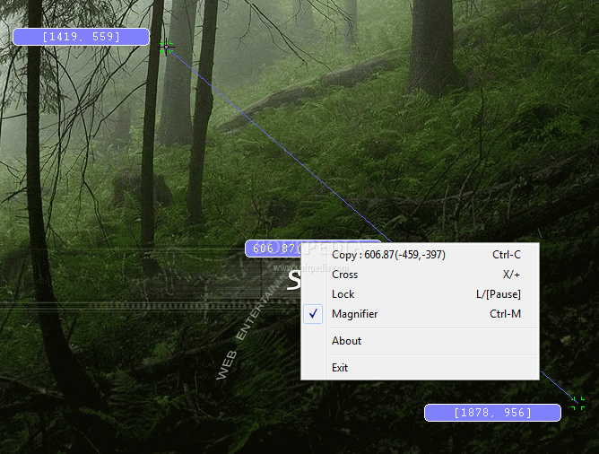Viewport: 599px width, 454px height.
Task: Open the About menu item
Action: (x=421, y=341)
